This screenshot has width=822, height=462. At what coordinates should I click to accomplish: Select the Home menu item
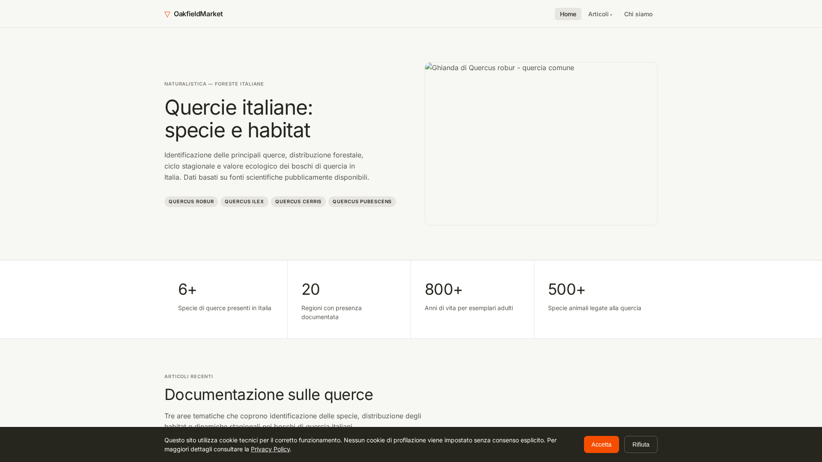coord(568,14)
